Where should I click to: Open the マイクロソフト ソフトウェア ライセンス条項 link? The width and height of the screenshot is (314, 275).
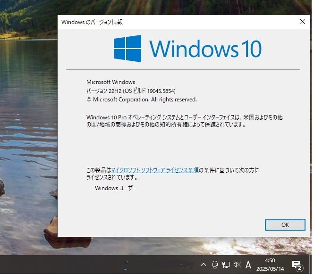[154, 170]
